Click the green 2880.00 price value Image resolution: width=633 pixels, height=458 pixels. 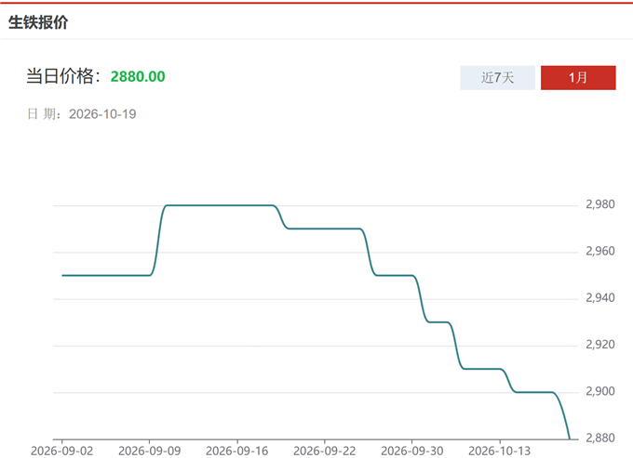point(138,76)
